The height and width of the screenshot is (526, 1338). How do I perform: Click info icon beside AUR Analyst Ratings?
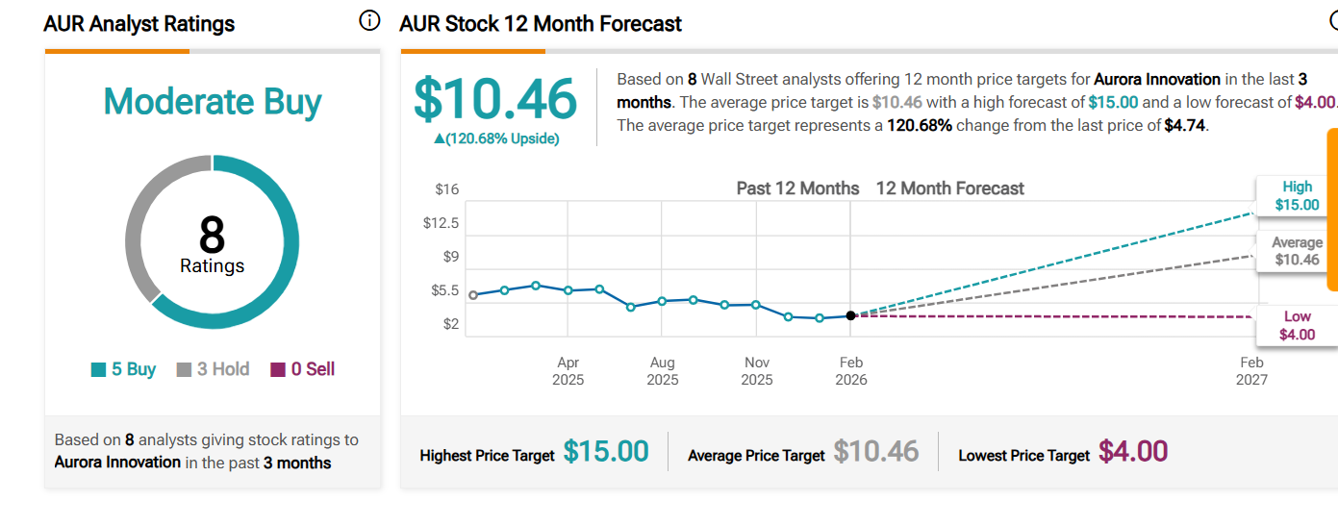(x=369, y=21)
